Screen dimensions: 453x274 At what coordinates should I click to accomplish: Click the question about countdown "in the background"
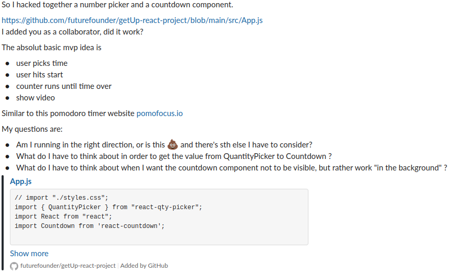(231, 167)
